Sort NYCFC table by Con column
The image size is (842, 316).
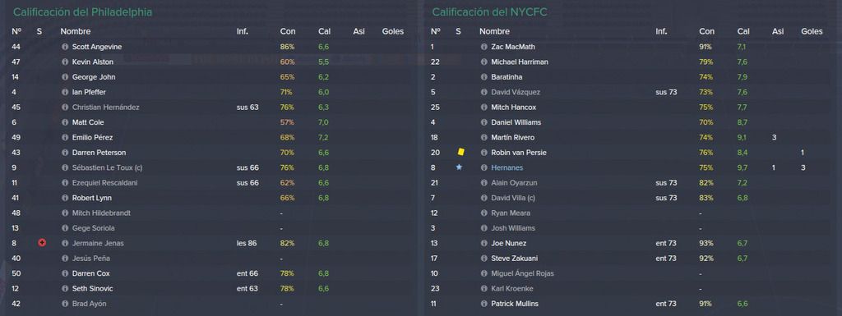(706, 31)
